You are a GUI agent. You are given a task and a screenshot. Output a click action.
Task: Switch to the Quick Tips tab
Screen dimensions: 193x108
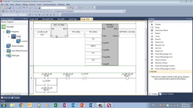pos(73,19)
